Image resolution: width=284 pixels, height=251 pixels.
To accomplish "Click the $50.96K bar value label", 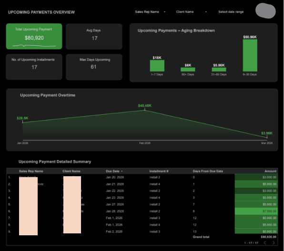I will coord(250,37).
